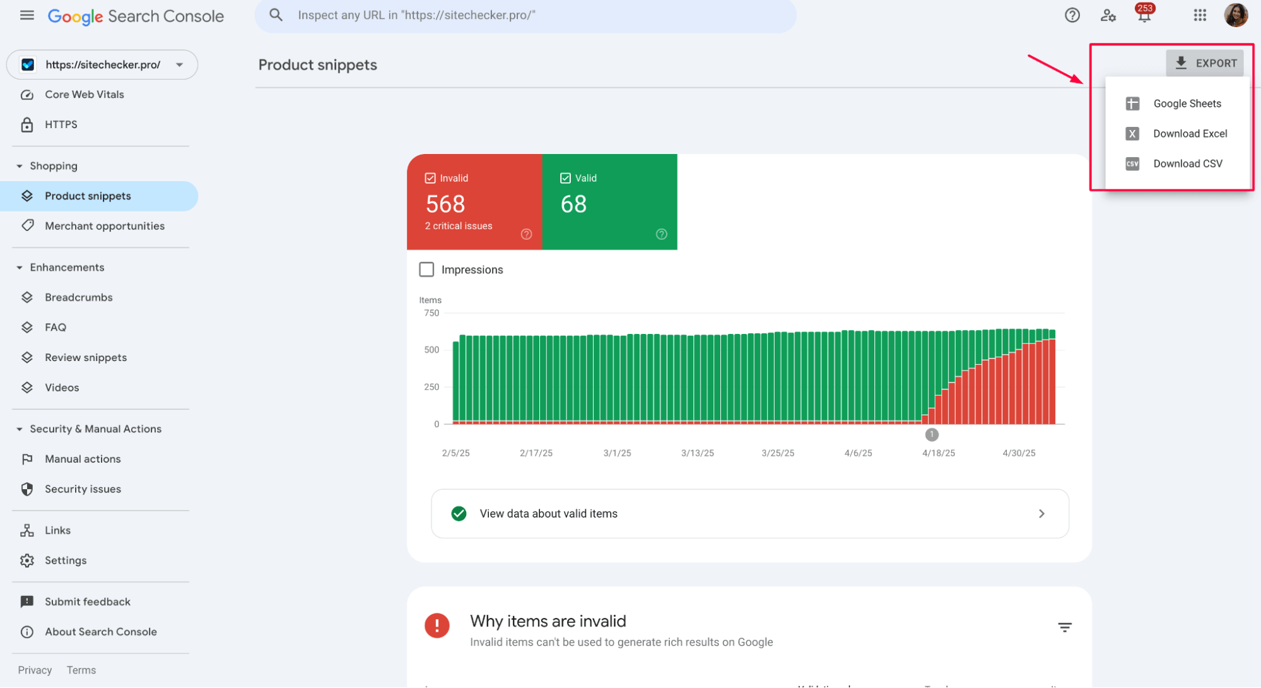
Task: Click the Invalid card help icon
Action: click(x=526, y=234)
